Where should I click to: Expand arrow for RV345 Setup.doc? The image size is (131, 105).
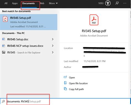click(x=53, y=39)
